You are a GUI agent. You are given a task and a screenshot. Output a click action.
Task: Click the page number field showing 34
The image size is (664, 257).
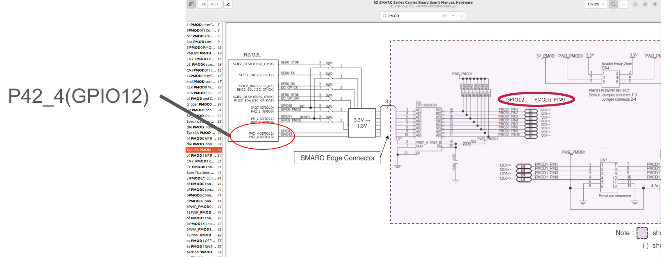[x=204, y=4]
